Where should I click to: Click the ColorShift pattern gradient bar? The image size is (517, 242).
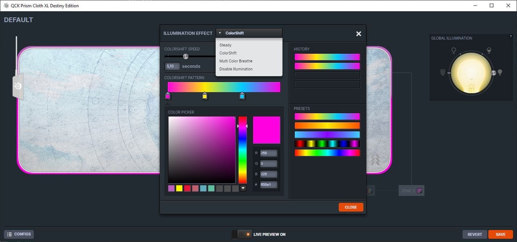click(224, 87)
